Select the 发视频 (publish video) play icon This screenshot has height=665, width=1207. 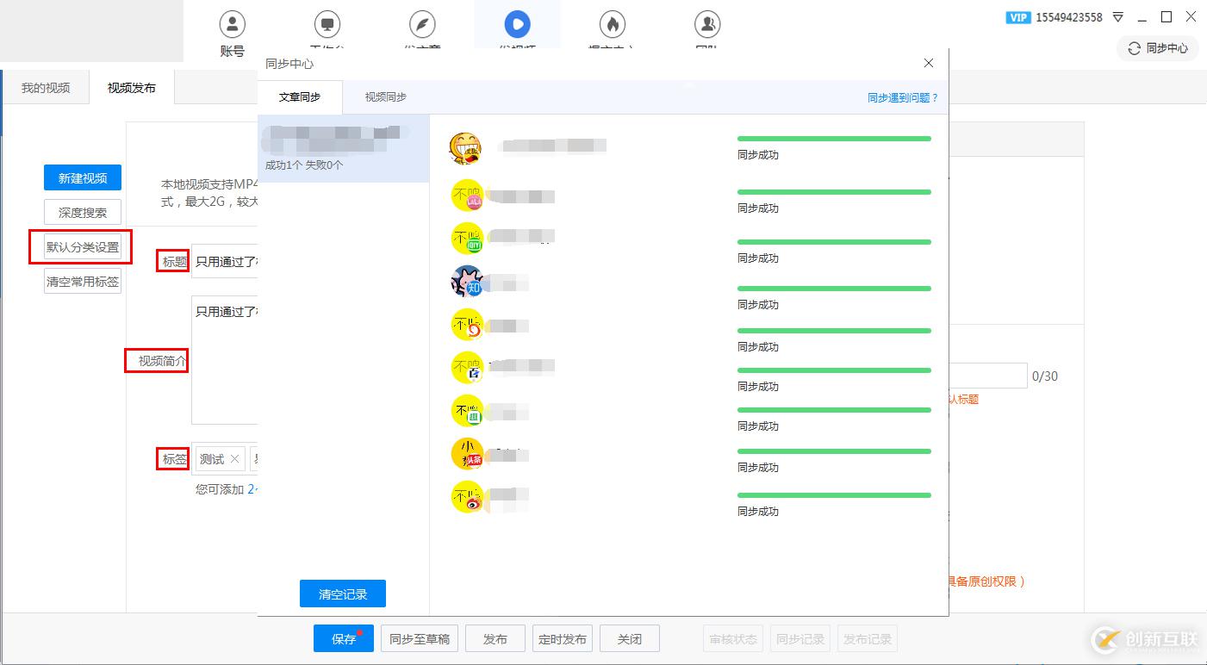(x=517, y=23)
